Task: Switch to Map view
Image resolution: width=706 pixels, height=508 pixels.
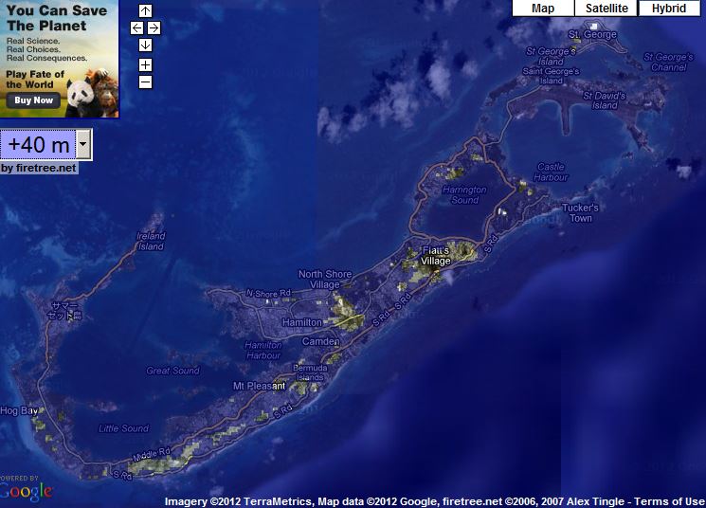Action: tap(543, 9)
